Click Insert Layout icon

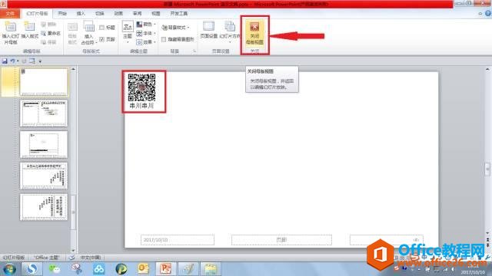click(29, 27)
